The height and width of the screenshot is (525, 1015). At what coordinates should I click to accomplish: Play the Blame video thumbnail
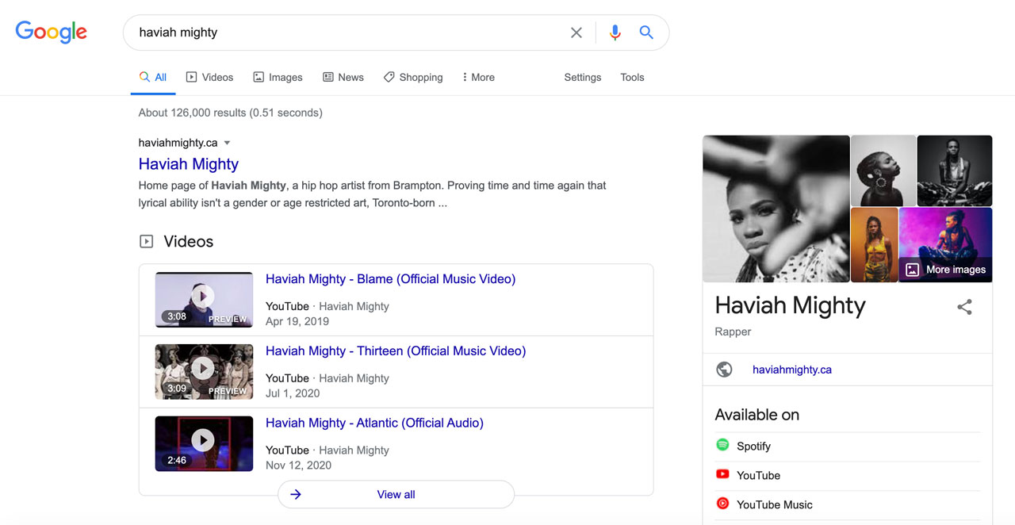coord(204,300)
